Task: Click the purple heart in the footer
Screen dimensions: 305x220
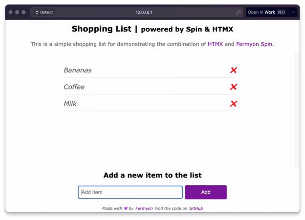Action: pos(126,209)
